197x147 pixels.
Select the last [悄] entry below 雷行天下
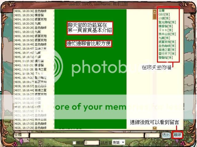pyautogui.click(x=166, y=57)
